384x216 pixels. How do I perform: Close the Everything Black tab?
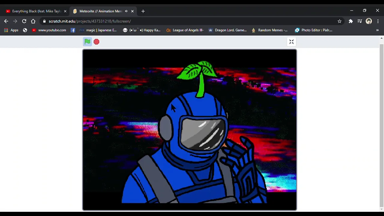65,11
